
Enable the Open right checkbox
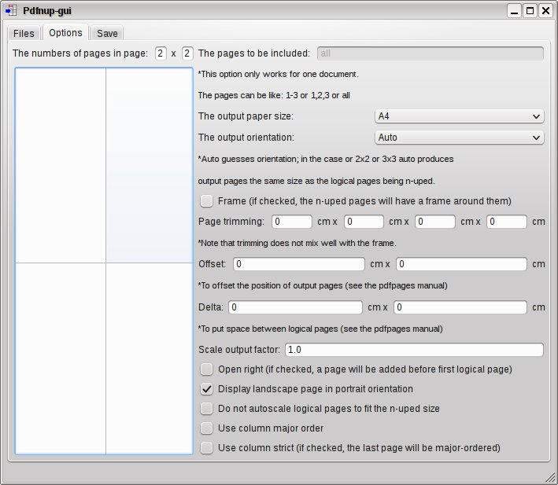[x=206, y=369]
